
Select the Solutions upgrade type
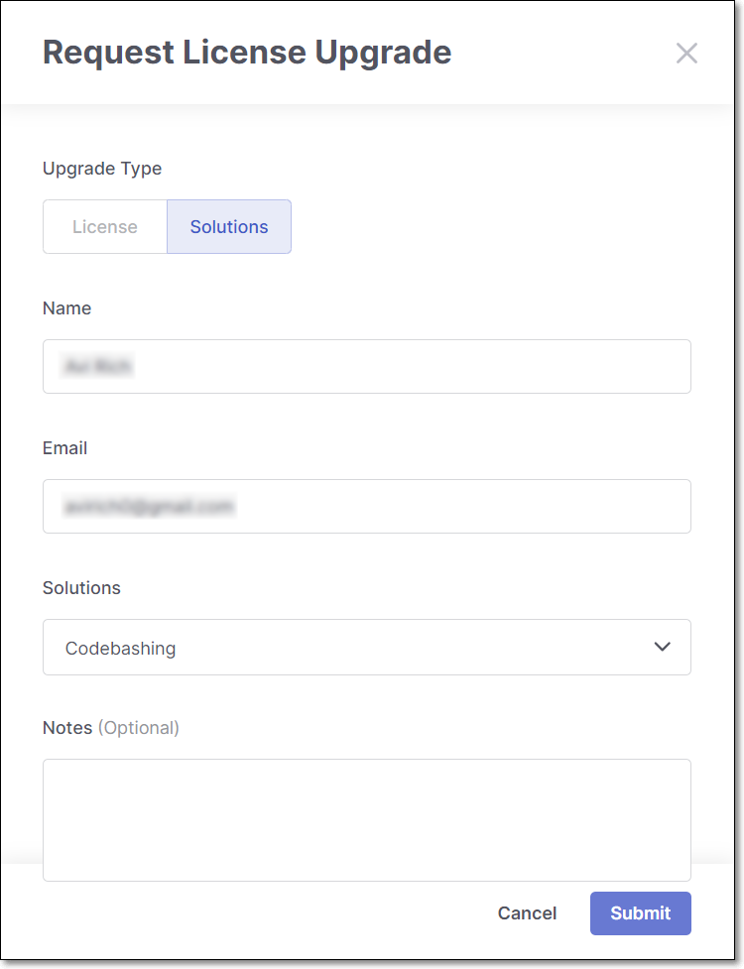[229, 227]
